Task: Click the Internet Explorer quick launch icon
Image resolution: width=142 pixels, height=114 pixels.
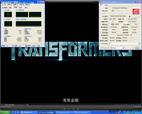Action: coord(13,112)
